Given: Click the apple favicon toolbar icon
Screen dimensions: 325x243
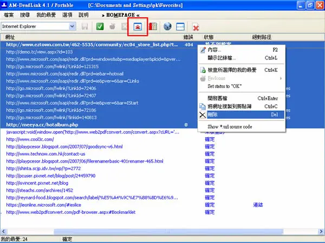Looking at the screenshot, I should 112,26.
